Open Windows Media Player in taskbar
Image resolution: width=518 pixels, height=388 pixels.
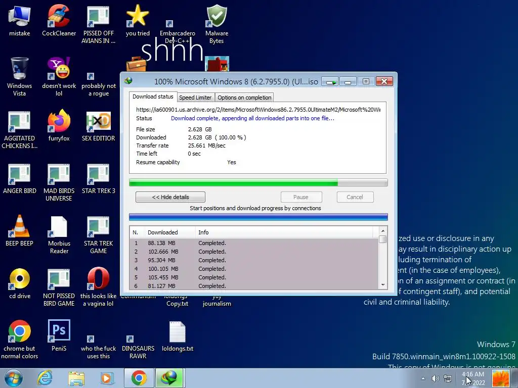click(x=107, y=378)
